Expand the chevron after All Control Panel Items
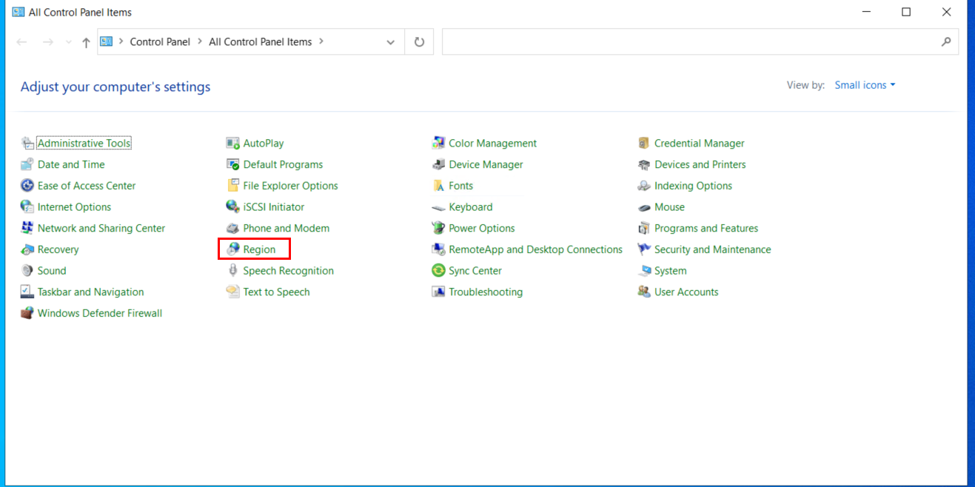Screen dimensions: 975x487 321,41
